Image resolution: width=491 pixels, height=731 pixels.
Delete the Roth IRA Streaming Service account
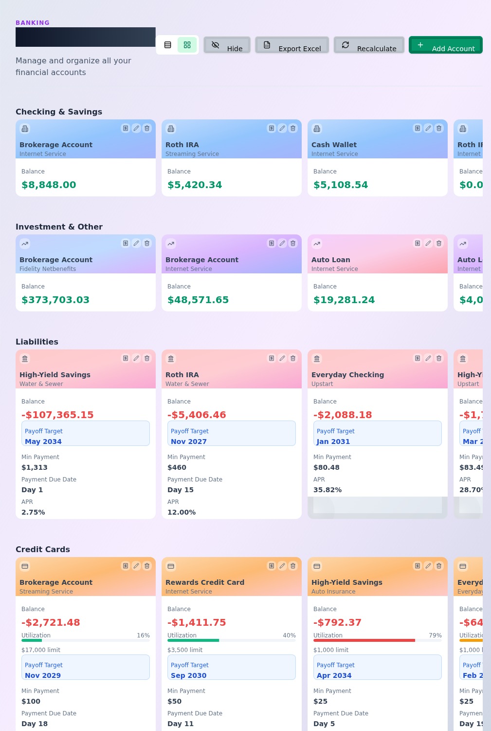[293, 128]
